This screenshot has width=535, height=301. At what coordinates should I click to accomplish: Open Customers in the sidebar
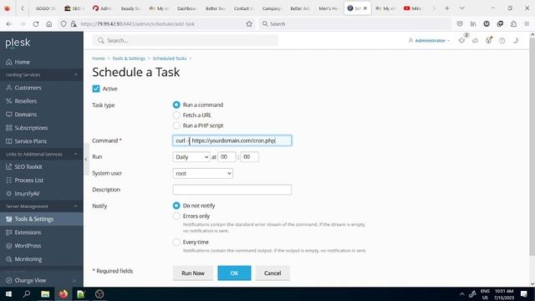[28, 88]
